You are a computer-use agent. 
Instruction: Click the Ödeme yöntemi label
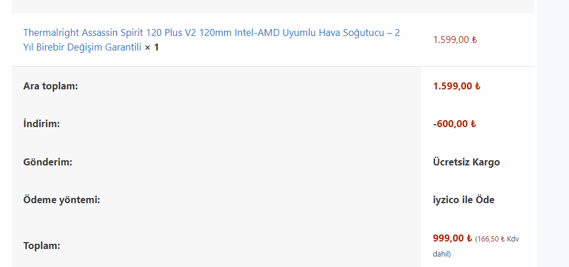(x=61, y=200)
